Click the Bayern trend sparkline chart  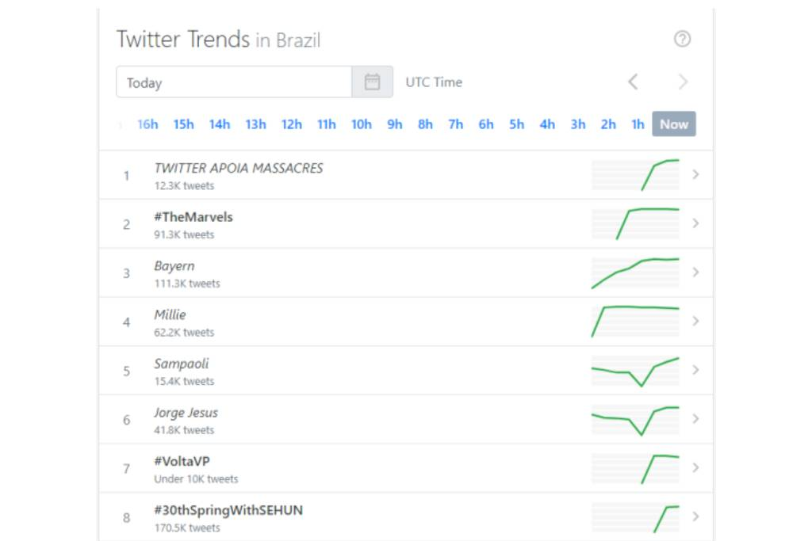(635, 272)
